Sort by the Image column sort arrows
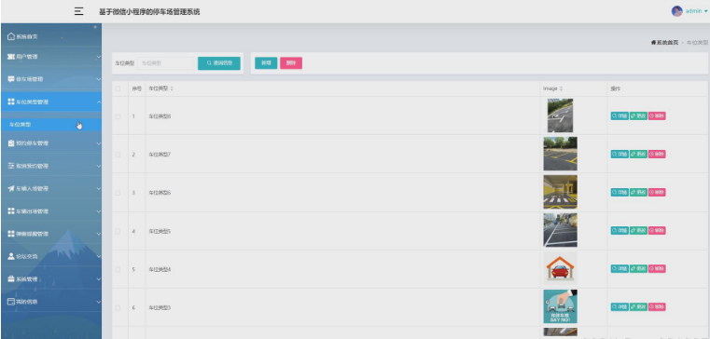The height and width of the screenshot is (339, 710). point(561,88)
